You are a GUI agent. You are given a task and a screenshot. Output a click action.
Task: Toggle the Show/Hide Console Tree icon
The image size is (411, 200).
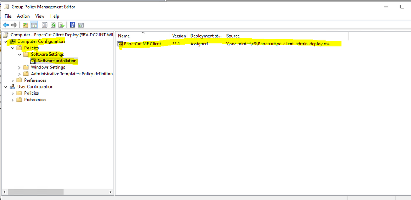(34, 25)
